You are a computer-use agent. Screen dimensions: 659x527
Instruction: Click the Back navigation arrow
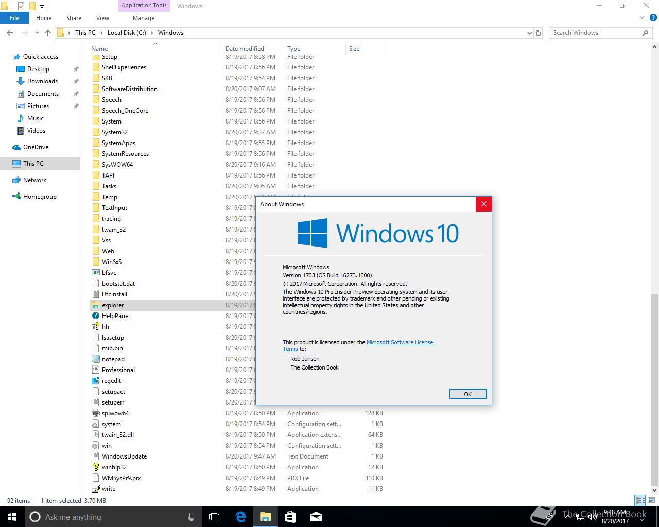tap(10, 33)
